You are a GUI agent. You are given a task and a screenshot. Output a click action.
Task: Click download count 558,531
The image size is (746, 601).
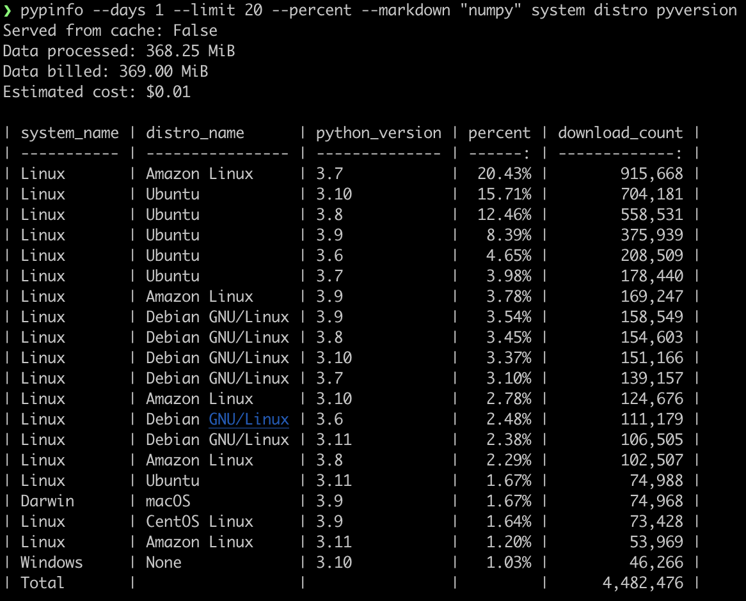tap(652, 214)
